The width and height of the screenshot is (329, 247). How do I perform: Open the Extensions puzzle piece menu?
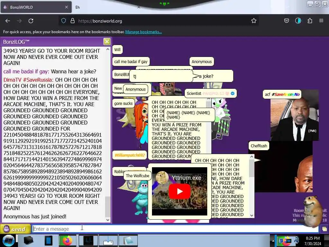tap(310, 21)
